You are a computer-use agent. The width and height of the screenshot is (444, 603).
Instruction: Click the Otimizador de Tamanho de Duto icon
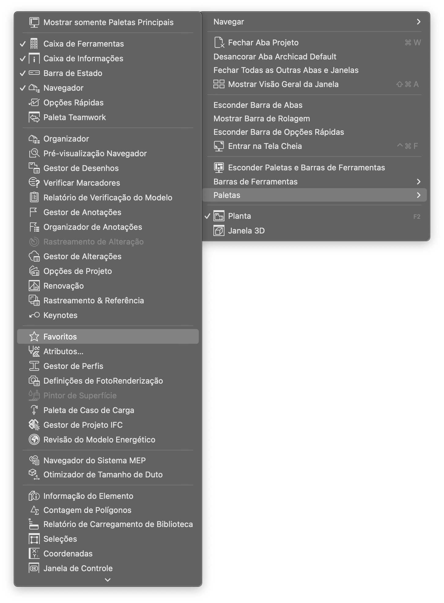34,474
